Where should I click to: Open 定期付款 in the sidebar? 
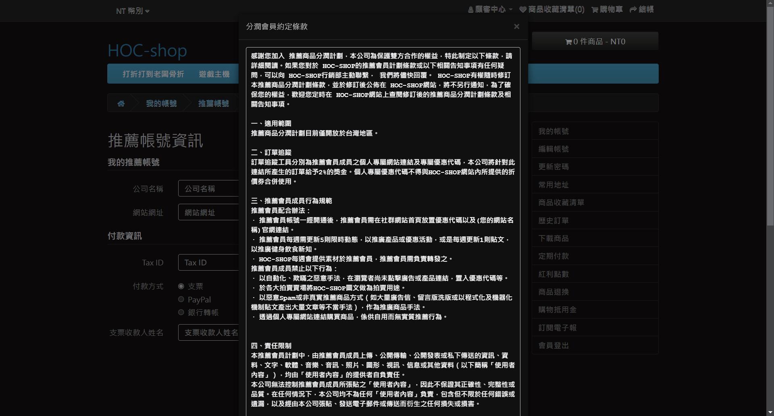click(595, 256)
